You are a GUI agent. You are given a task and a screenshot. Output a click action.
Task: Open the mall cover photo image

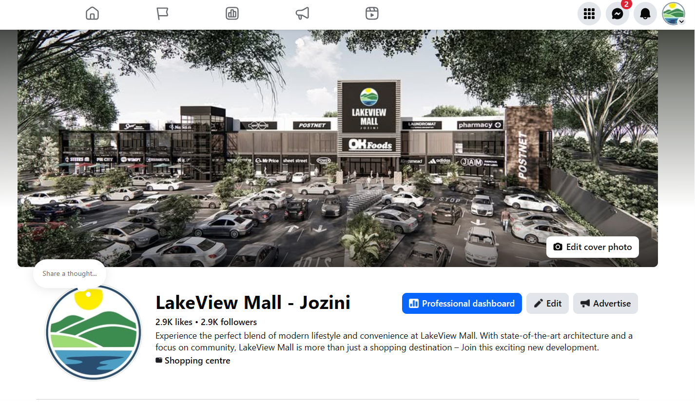[x=338, y=148]
